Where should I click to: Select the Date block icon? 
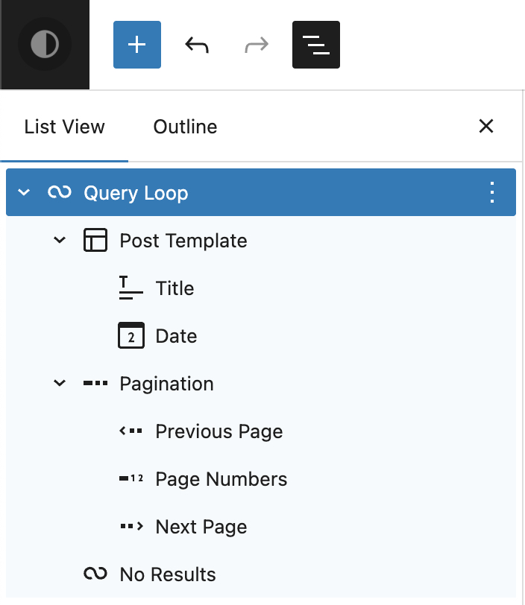pyautogui.click(x=131, y=335)
